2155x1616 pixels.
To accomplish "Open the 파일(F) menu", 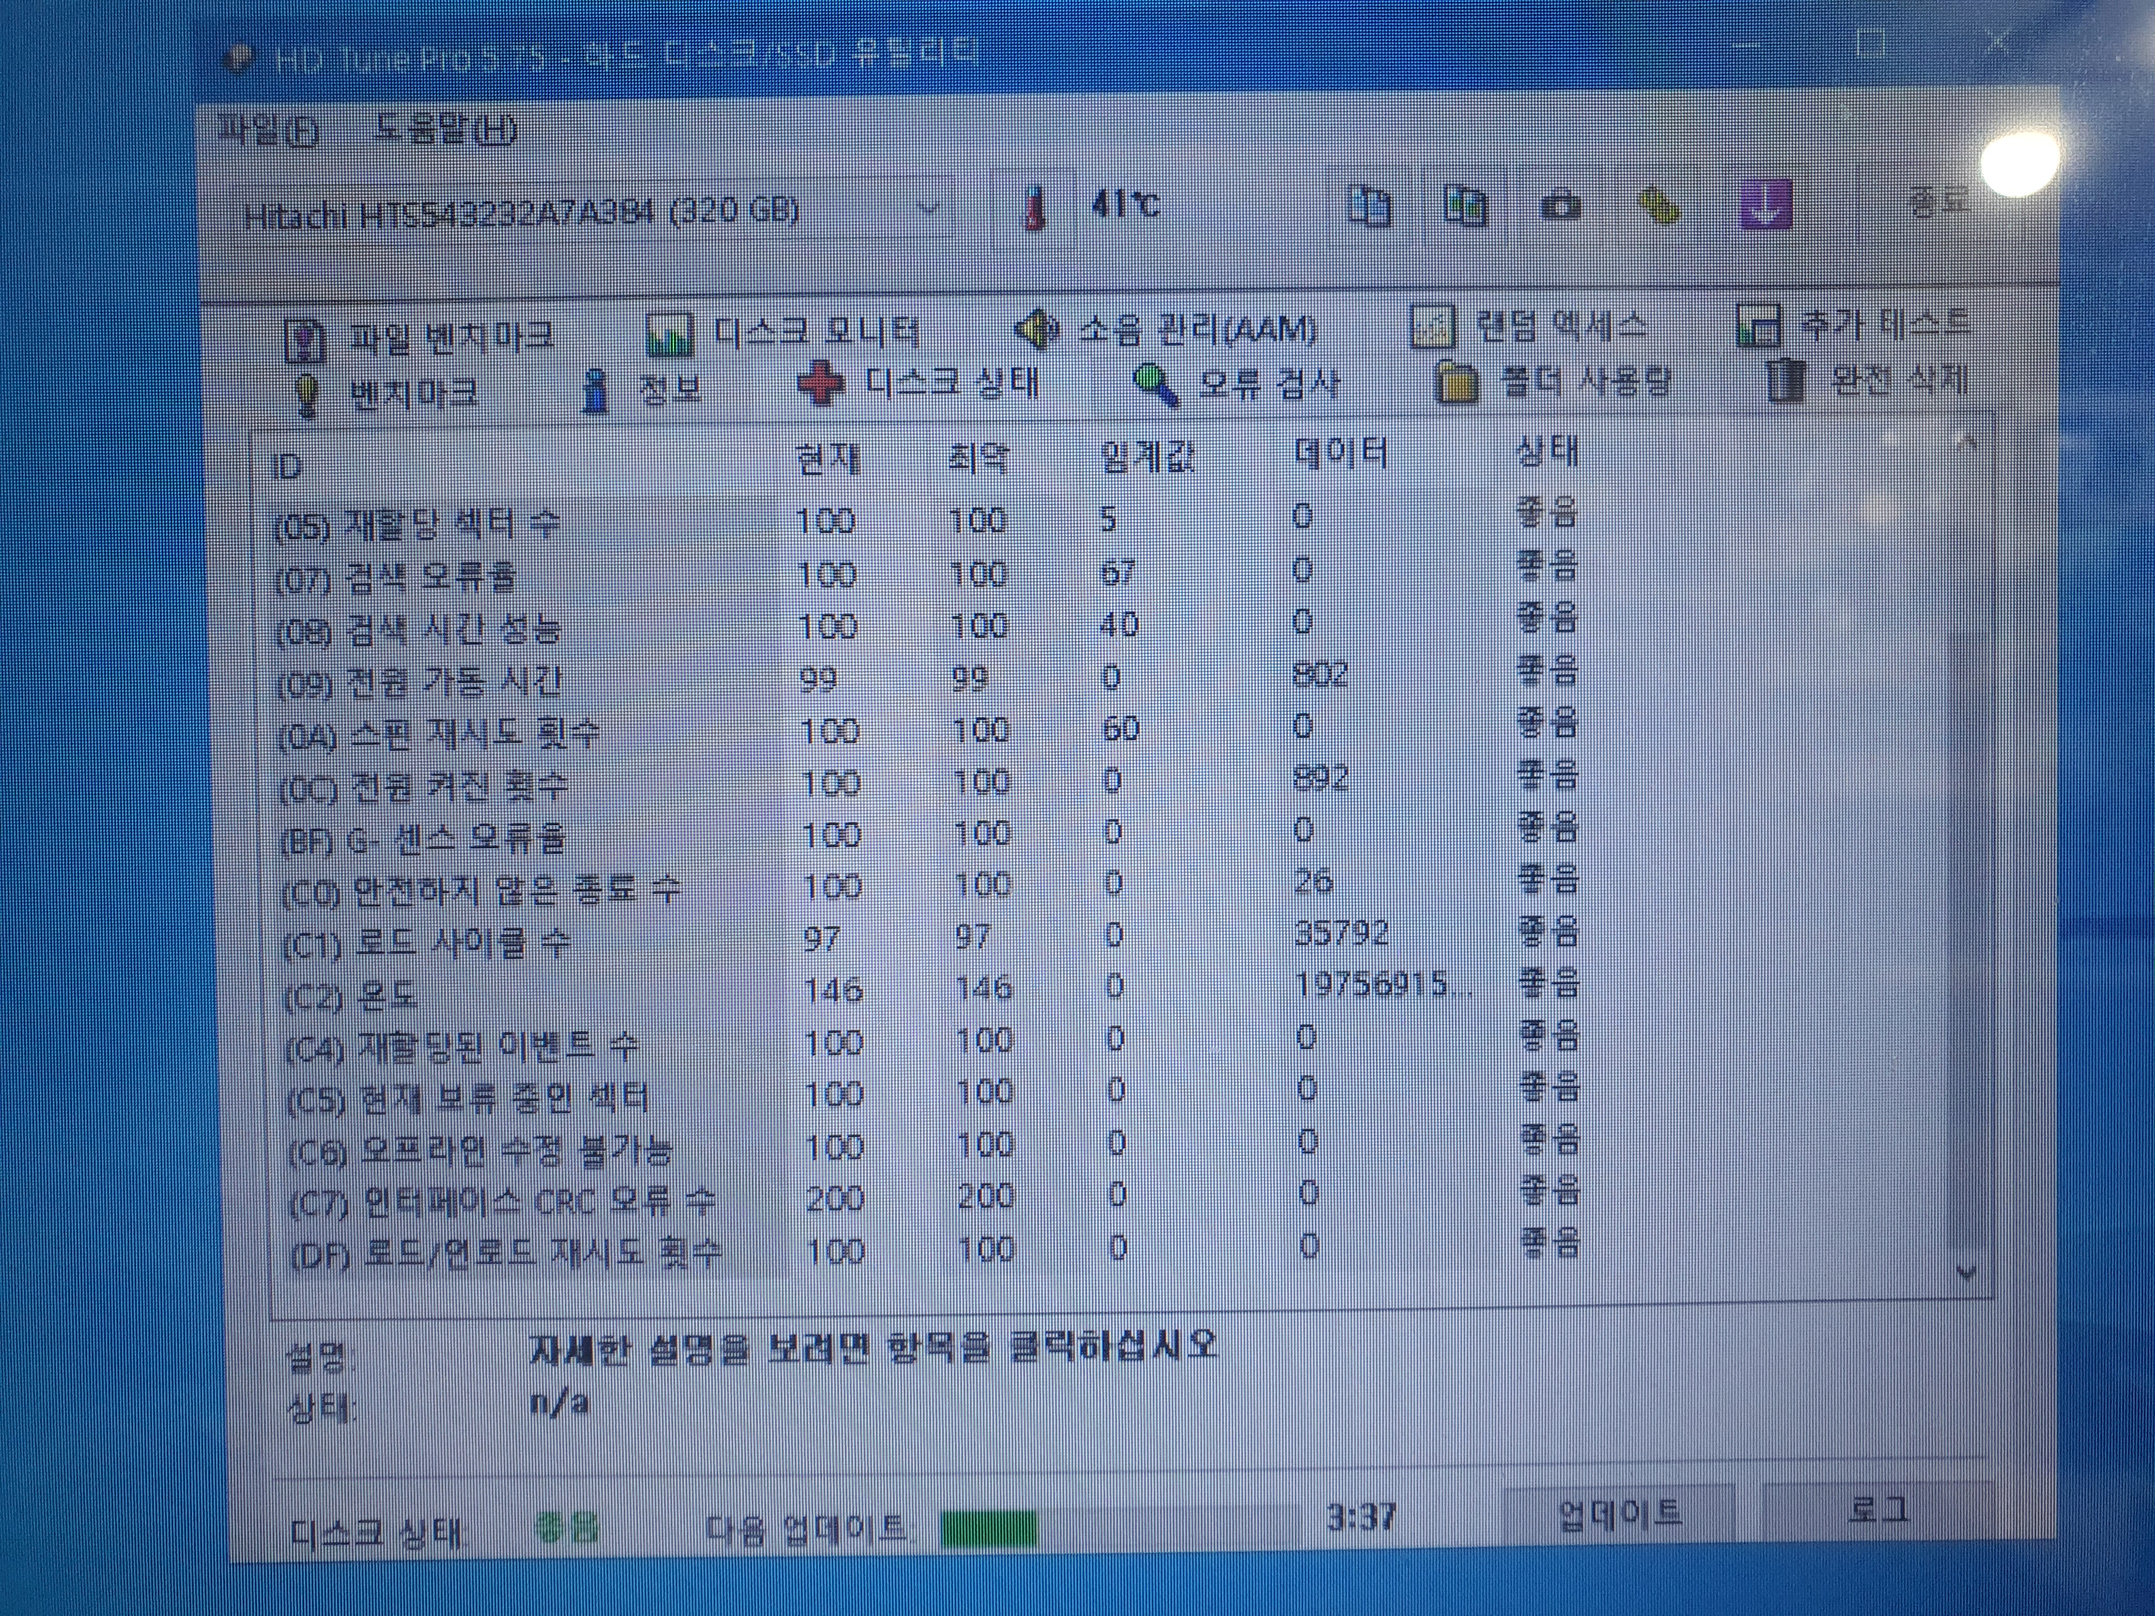I will click(x=267, y=129).
